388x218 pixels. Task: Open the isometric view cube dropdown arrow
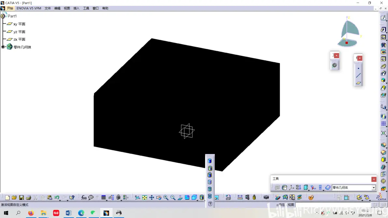tap(197, 200)
